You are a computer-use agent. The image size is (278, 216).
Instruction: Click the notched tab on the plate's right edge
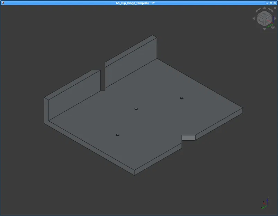[x=189, y=138]
